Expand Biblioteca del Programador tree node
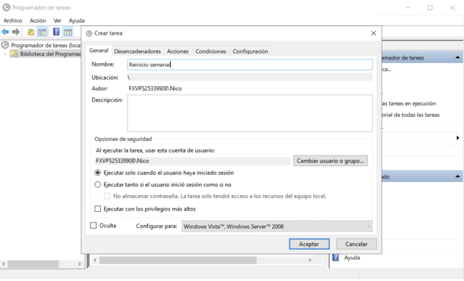The width and height of the screenshot is (464, 281). click(5, 54)
